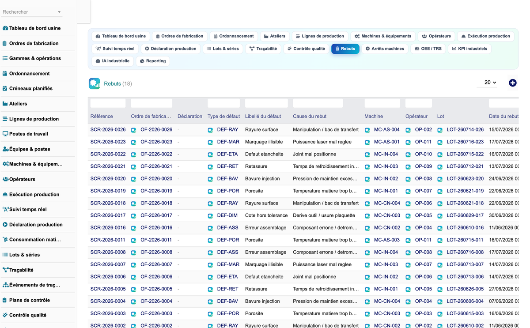The image size is (530, 328).
Task: Open manufacturing order OF-2026-0023
Action: [156, 142]
